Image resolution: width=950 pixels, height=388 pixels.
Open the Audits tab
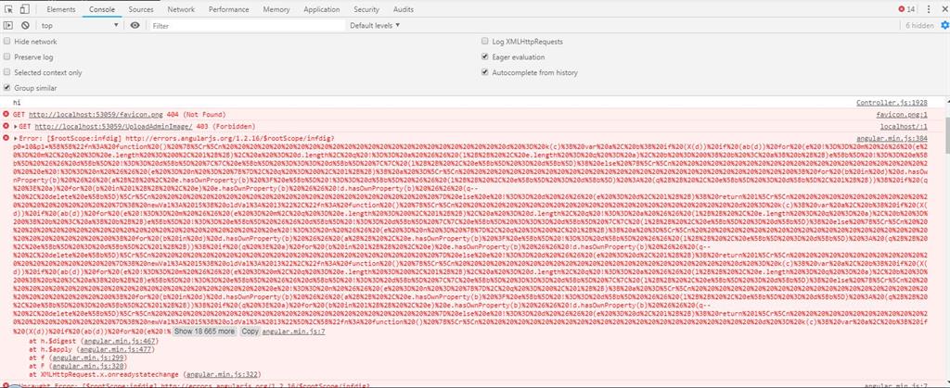point(404,9)
